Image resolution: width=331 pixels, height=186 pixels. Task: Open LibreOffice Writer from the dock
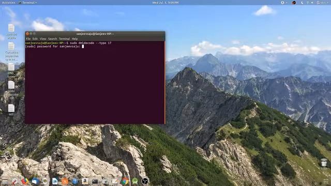point(55,181)
